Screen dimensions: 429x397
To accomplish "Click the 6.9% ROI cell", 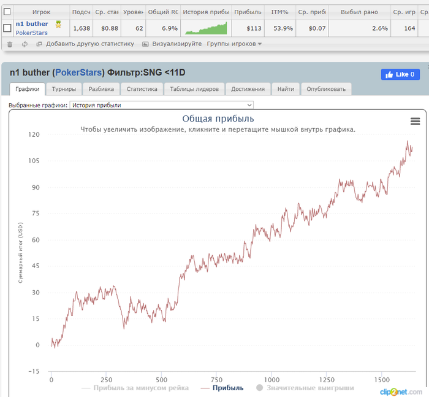I will point(163,28).
